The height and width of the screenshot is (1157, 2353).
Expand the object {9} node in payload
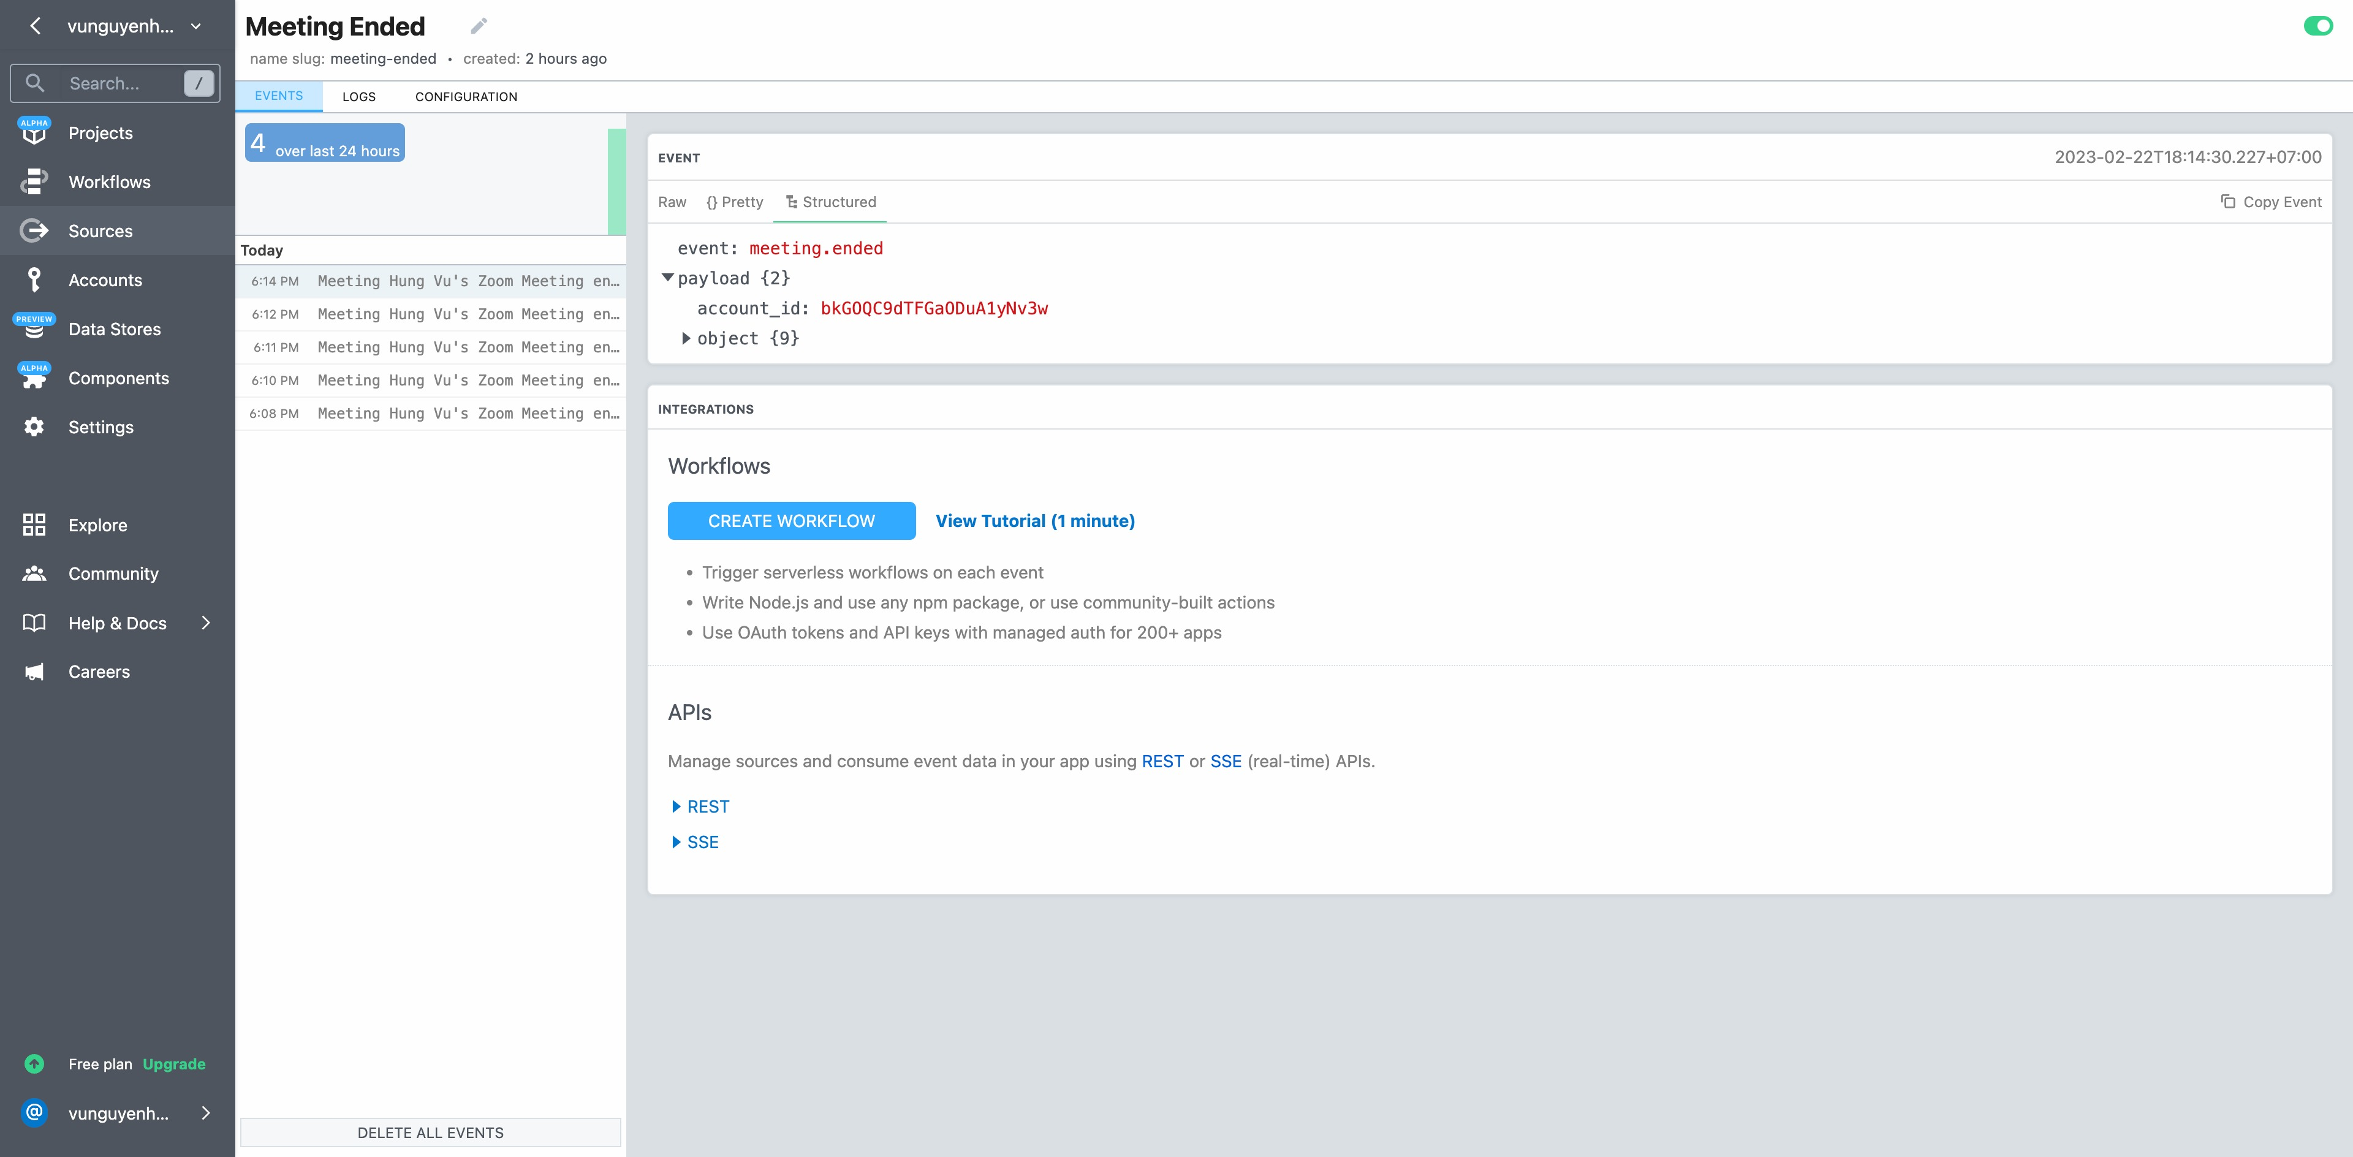tap(687, 338)
